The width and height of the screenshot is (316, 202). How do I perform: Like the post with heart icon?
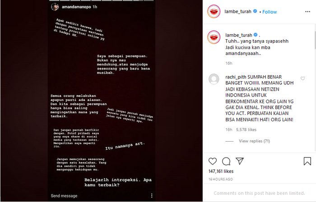click(213, 161)
